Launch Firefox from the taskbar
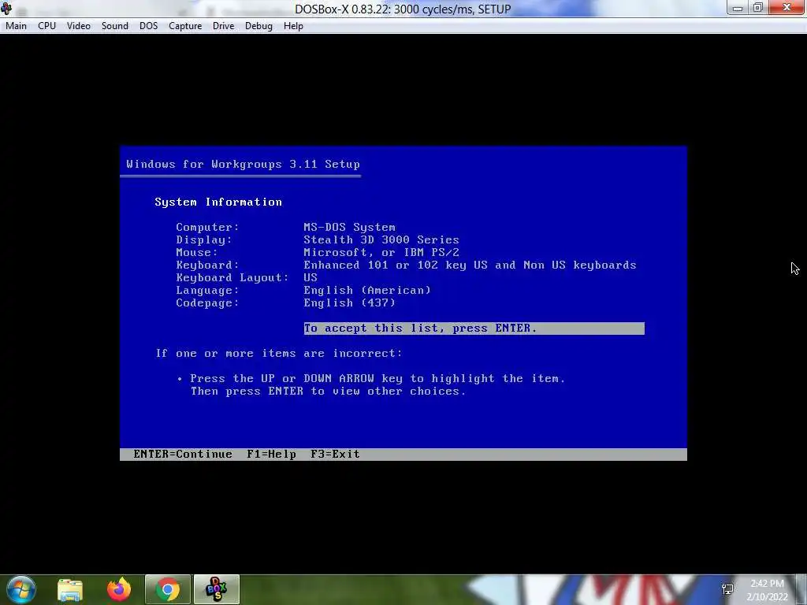The width and height of the screenshot is (807, 605). pos(119,589)
